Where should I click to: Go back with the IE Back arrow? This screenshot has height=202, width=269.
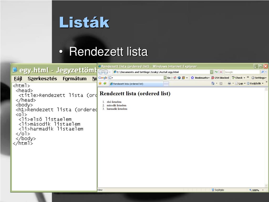pyautogui.click(x=101, y=72)
